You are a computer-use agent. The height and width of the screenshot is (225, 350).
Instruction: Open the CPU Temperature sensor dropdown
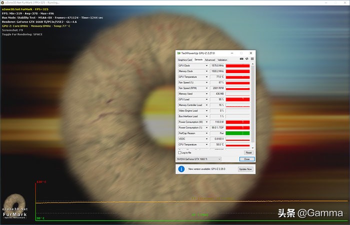point(206,144)
